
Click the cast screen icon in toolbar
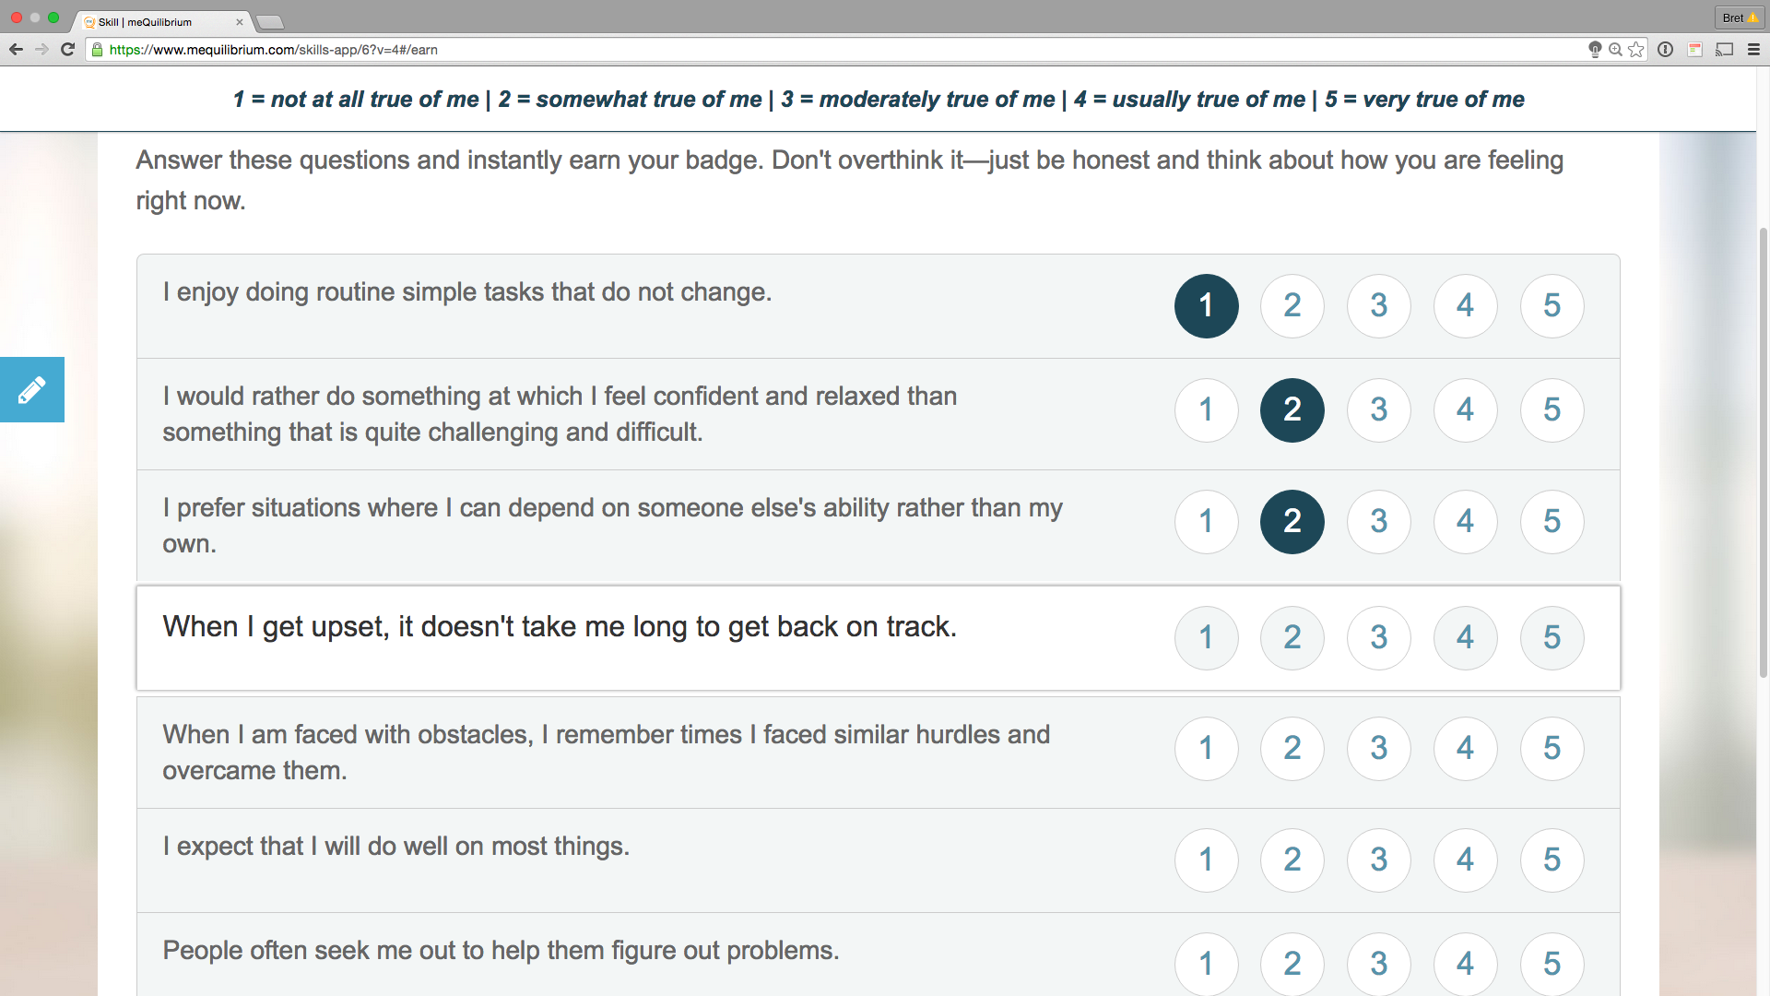tap(1724, 50)
